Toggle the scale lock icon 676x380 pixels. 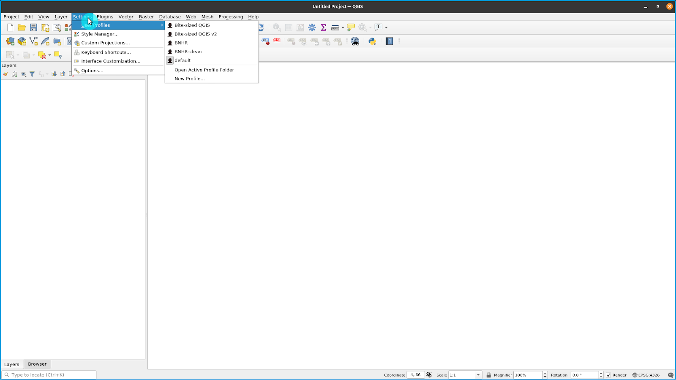(488, 375)
